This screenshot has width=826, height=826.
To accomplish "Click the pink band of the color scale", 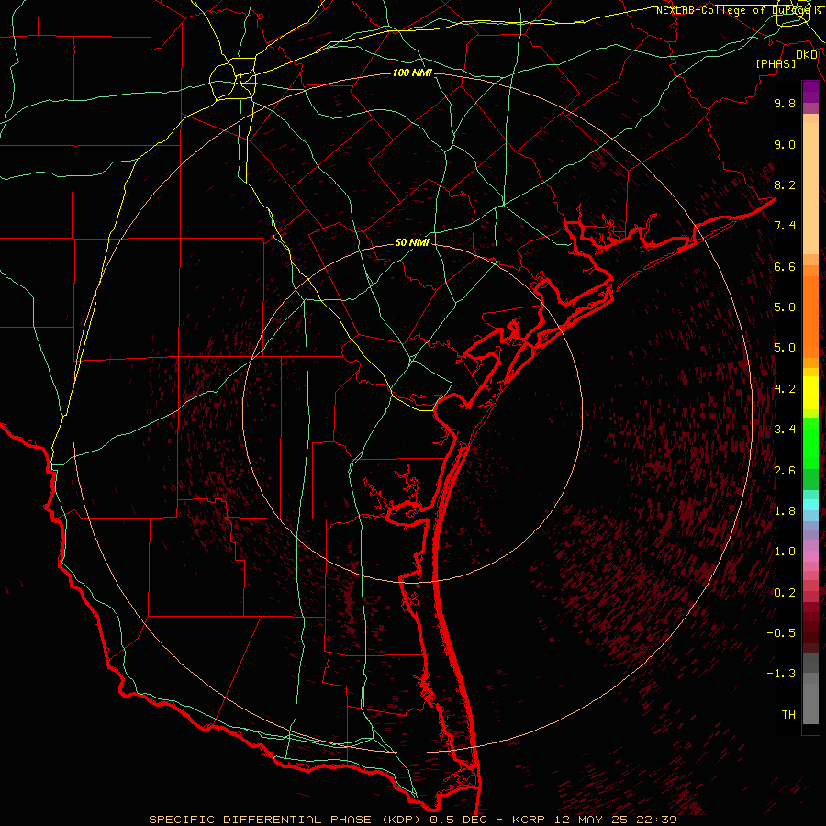I will 810,556.
